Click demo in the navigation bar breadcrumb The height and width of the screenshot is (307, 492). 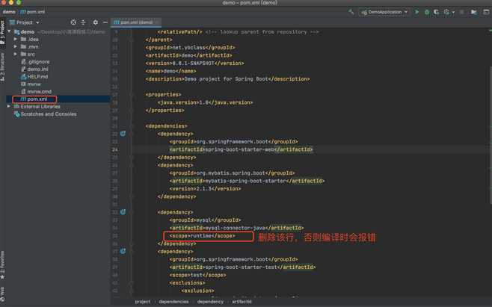coord(9,12)
